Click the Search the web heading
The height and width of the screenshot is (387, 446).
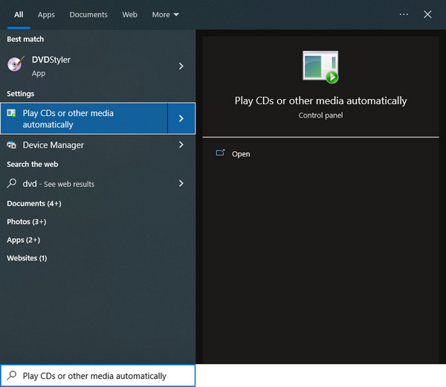click(x=33, y=164)
